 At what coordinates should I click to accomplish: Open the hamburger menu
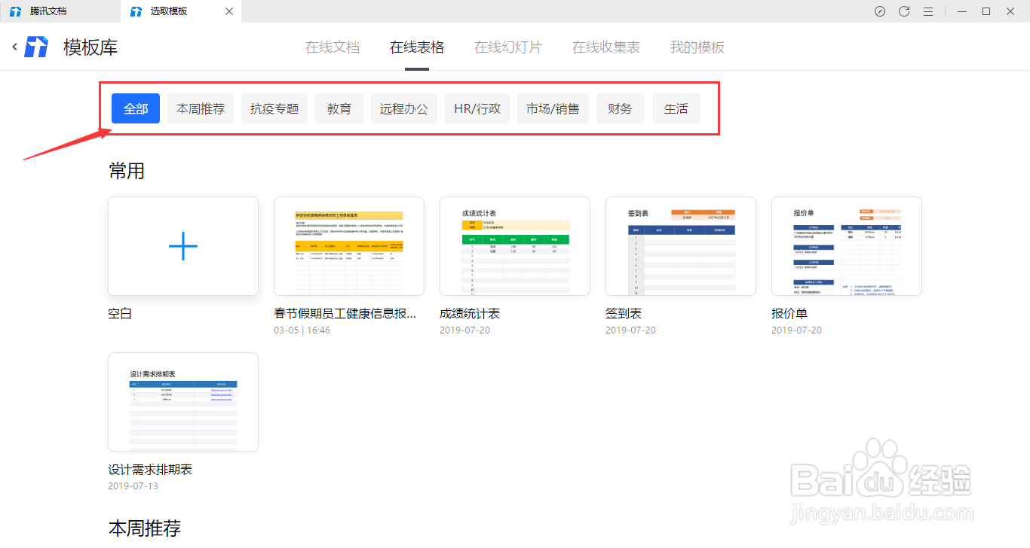coord(928,11)
